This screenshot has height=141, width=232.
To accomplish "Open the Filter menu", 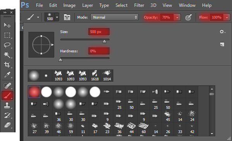I will coord(139,5).
